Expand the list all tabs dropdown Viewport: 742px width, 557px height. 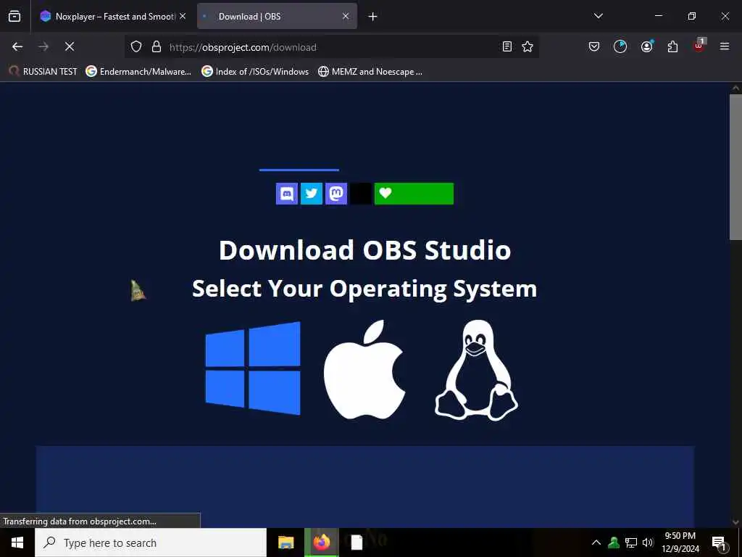[598, 16]
